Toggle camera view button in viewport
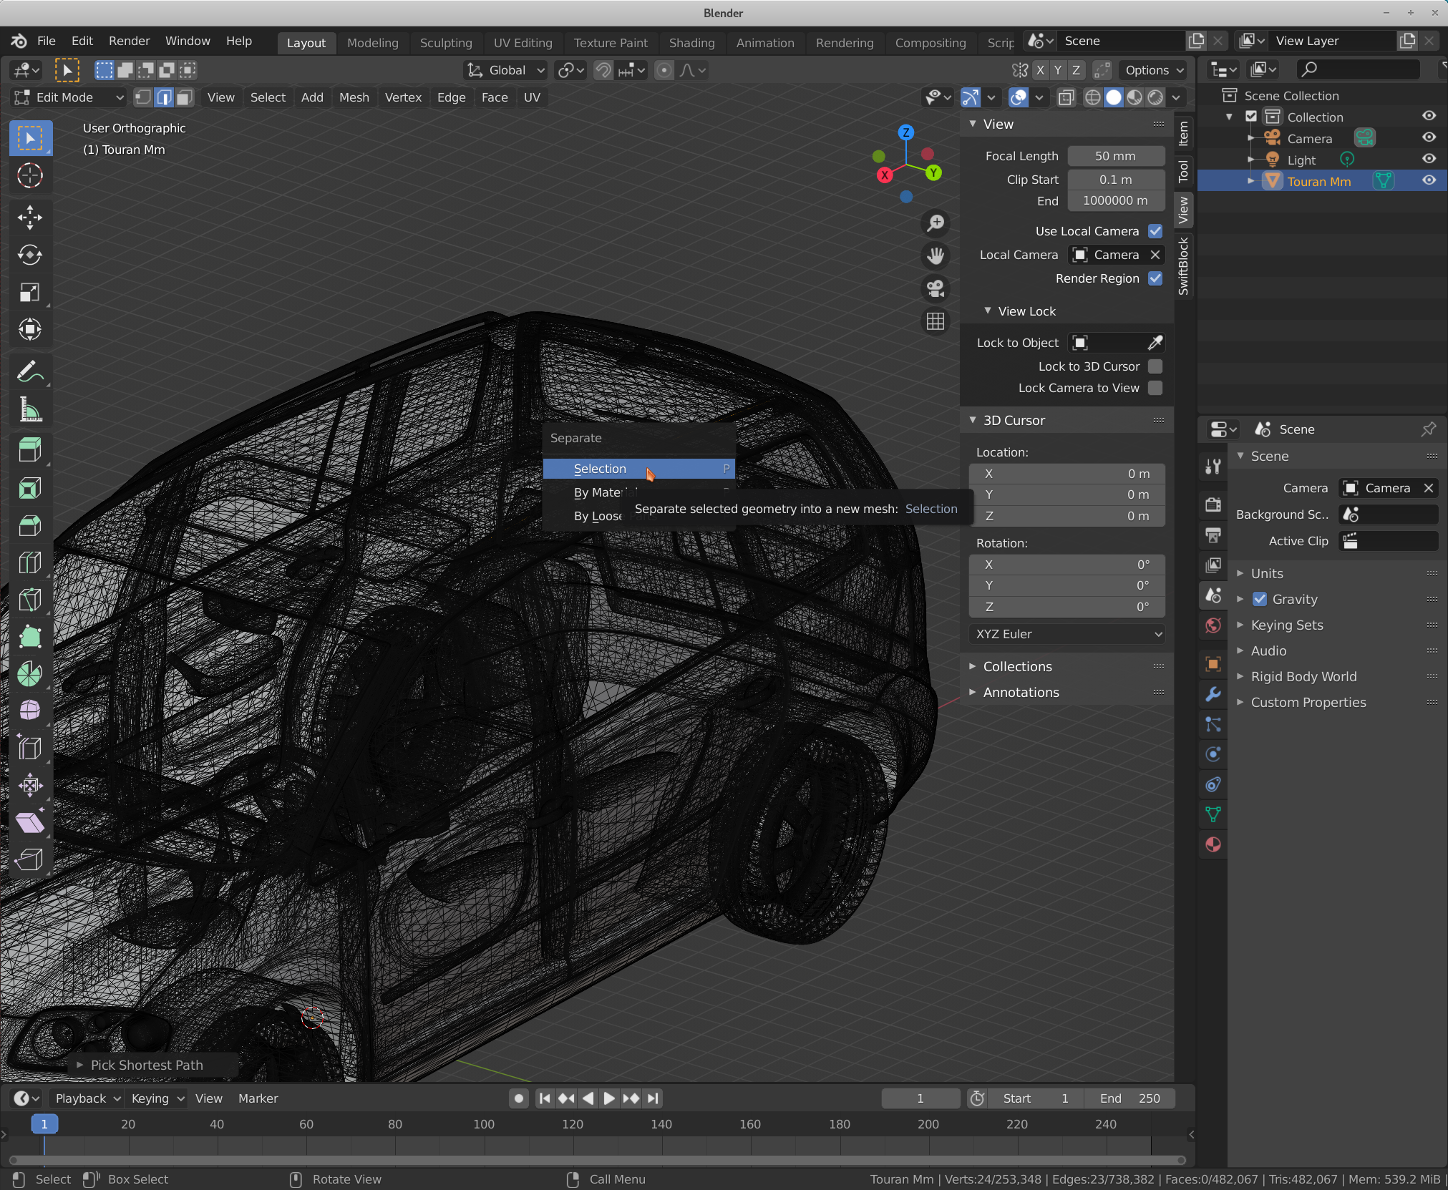Image resolution: width=1448 pixels, height=1190 pixels. [x=935, y=288]
